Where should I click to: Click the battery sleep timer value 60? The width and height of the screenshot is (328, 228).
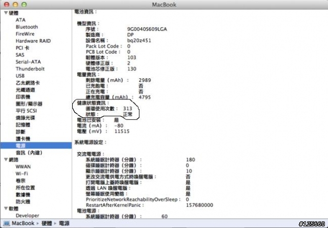165,216
